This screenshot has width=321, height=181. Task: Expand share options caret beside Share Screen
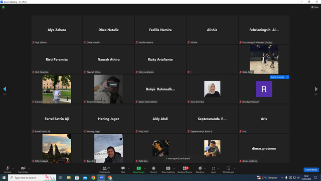pyautogui.click(x=145, y=168)
